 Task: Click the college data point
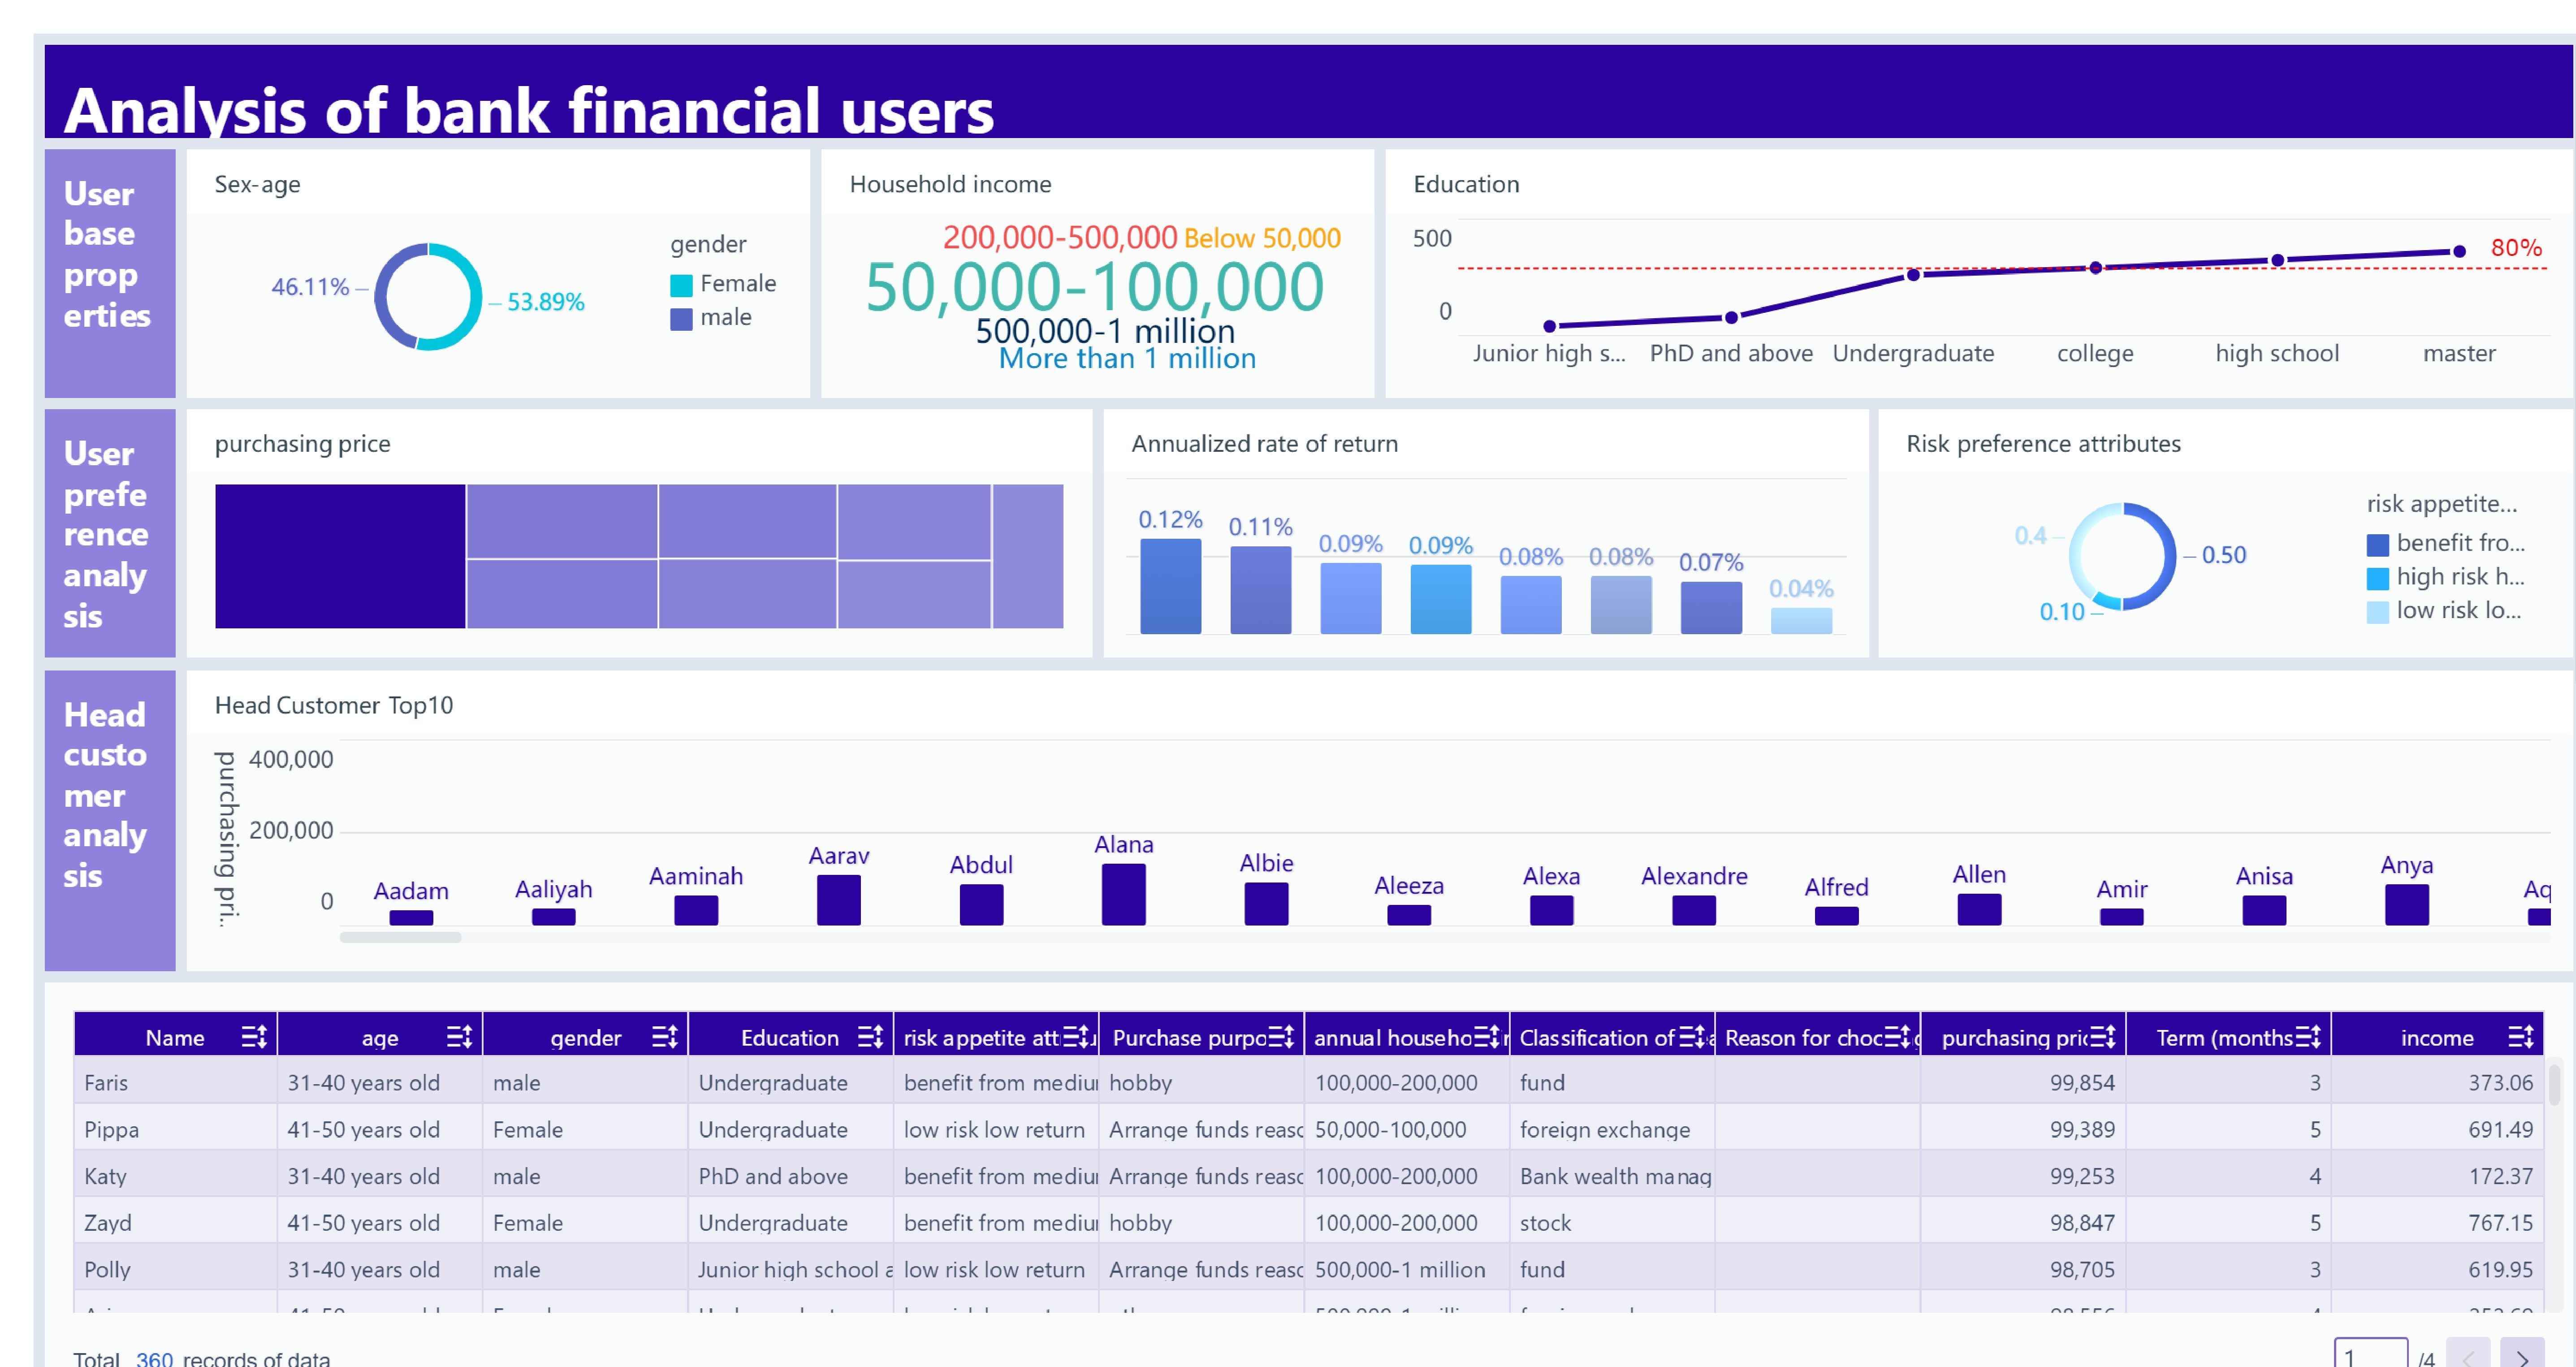point(2095,267)
